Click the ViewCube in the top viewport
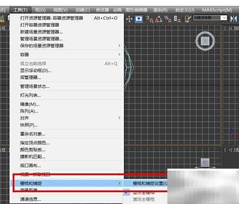 205,41
